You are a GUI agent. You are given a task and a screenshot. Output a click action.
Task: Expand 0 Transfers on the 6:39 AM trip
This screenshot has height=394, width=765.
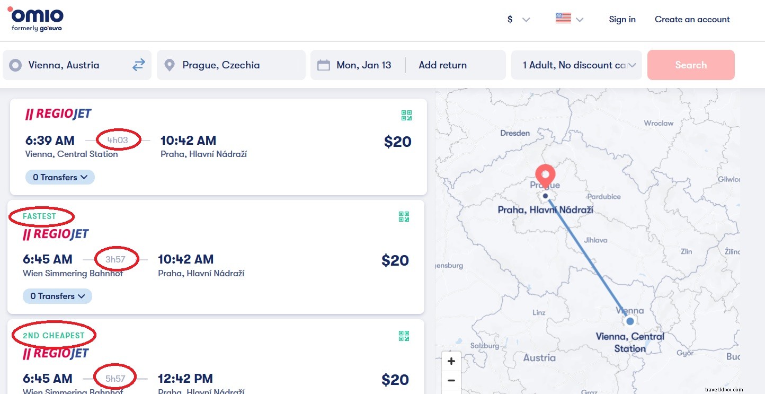(x=60, y=177)
